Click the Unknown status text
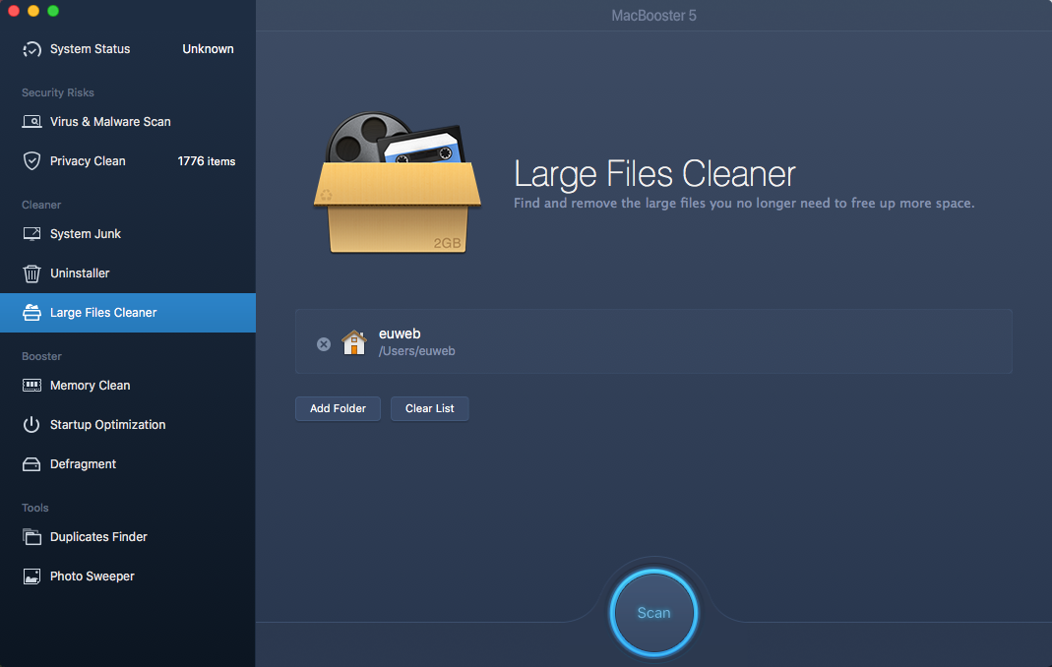The image size is (1052, 667). point(208,49)
